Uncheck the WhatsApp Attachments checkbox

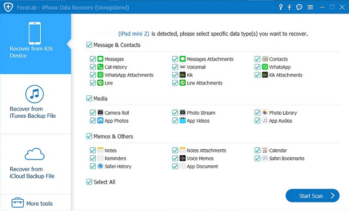[x=93, y=75]
